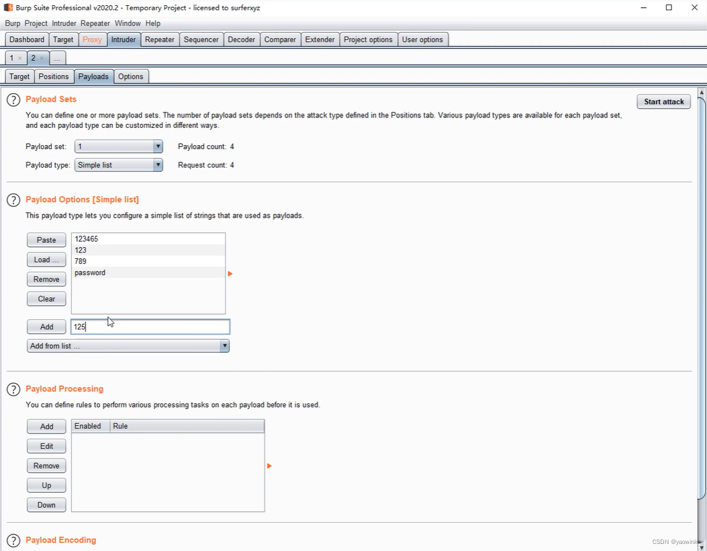Switch to the Sequencer tab
Image resolution: width=707 pixels, height=551 pixels.
[x=201, y=40]
